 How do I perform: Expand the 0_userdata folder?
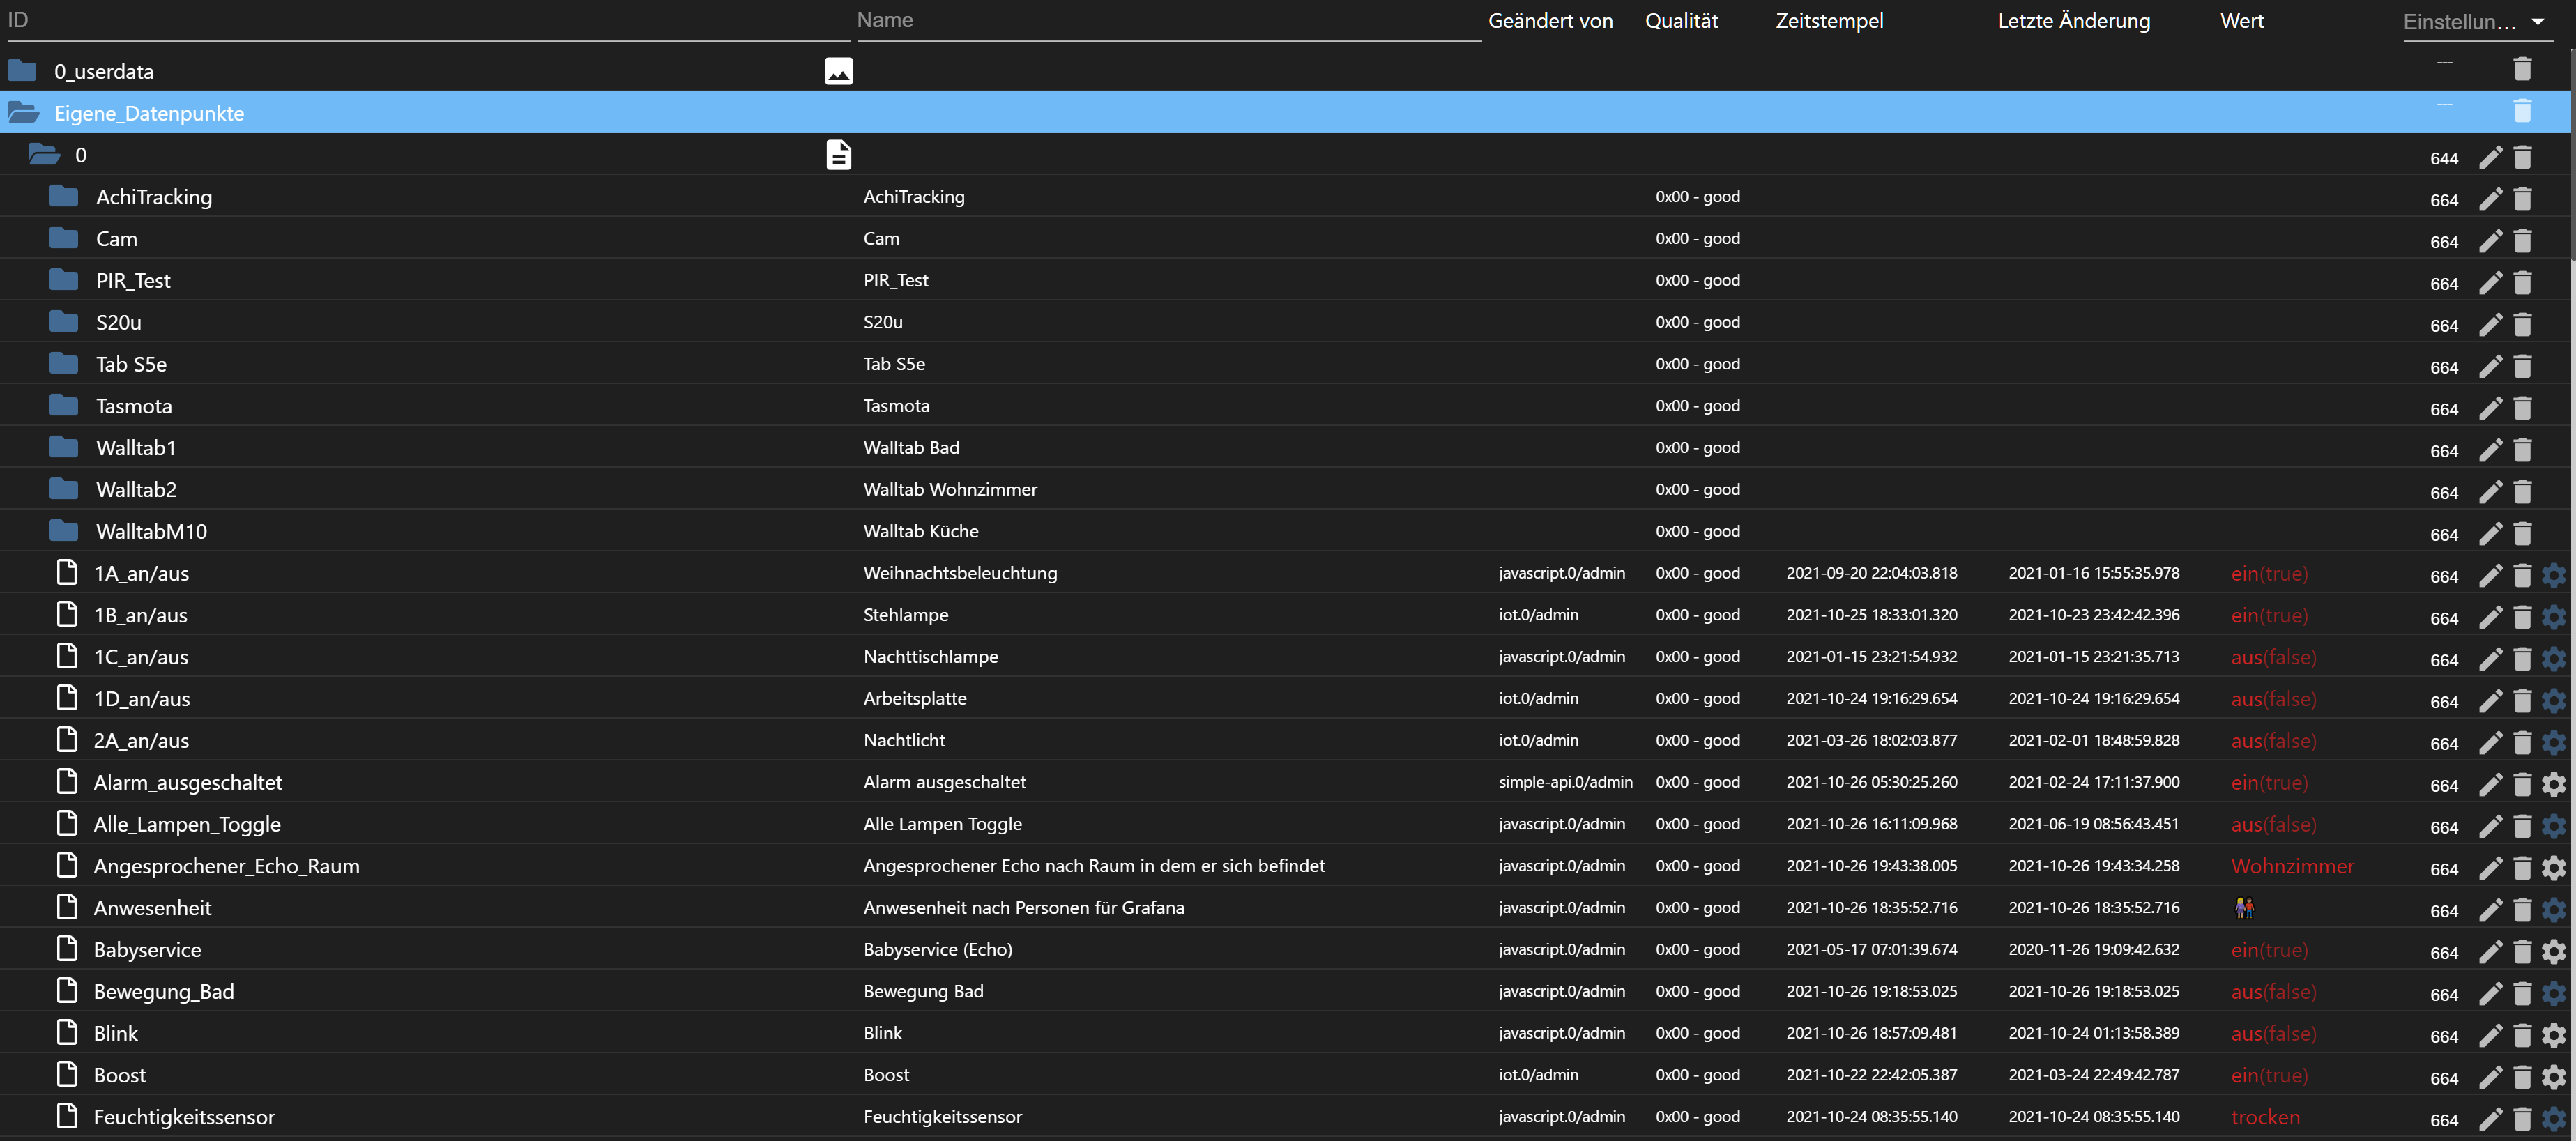[22, 71]
